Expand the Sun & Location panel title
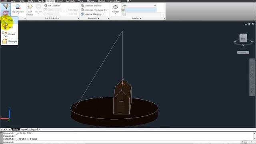The image size is (256, 144). [x=52, y=18]
